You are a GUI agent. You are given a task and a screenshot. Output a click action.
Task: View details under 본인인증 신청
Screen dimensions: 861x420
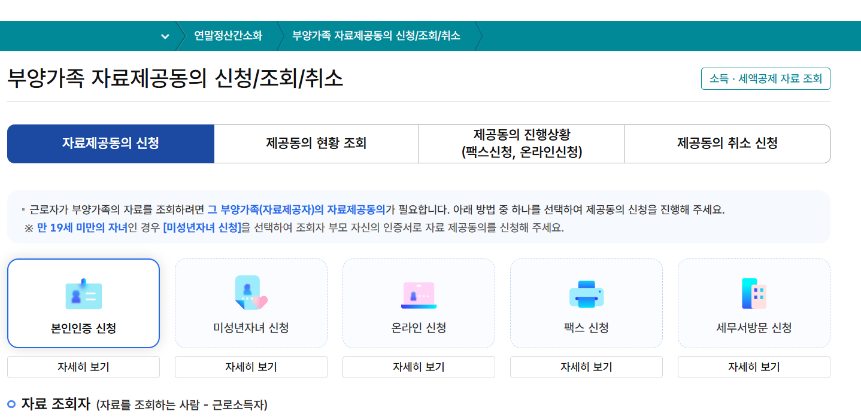[83, 367]
